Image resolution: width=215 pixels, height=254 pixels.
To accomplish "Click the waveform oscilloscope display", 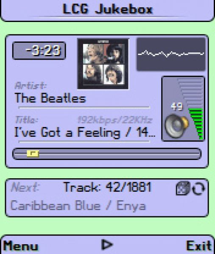I will pyautogui.click(x=171, y=54).
